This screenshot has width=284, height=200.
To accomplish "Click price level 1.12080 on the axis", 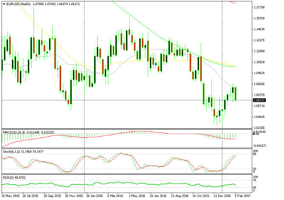I will click(x=259, y=51).
